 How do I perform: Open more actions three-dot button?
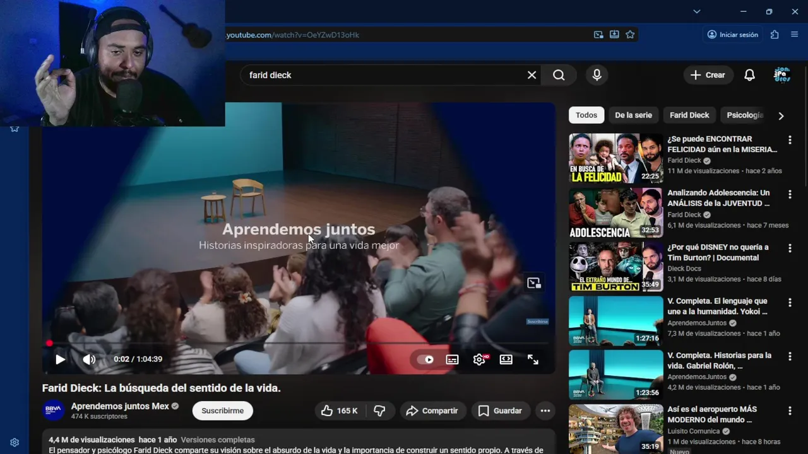(545, 410)
